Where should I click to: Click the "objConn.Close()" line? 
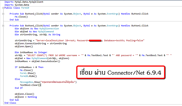point(25,94)
